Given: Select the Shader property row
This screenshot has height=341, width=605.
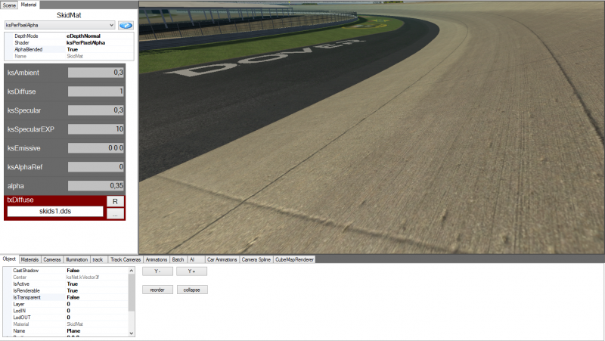Looking at the screenshot, I should (x=70, y=43).
